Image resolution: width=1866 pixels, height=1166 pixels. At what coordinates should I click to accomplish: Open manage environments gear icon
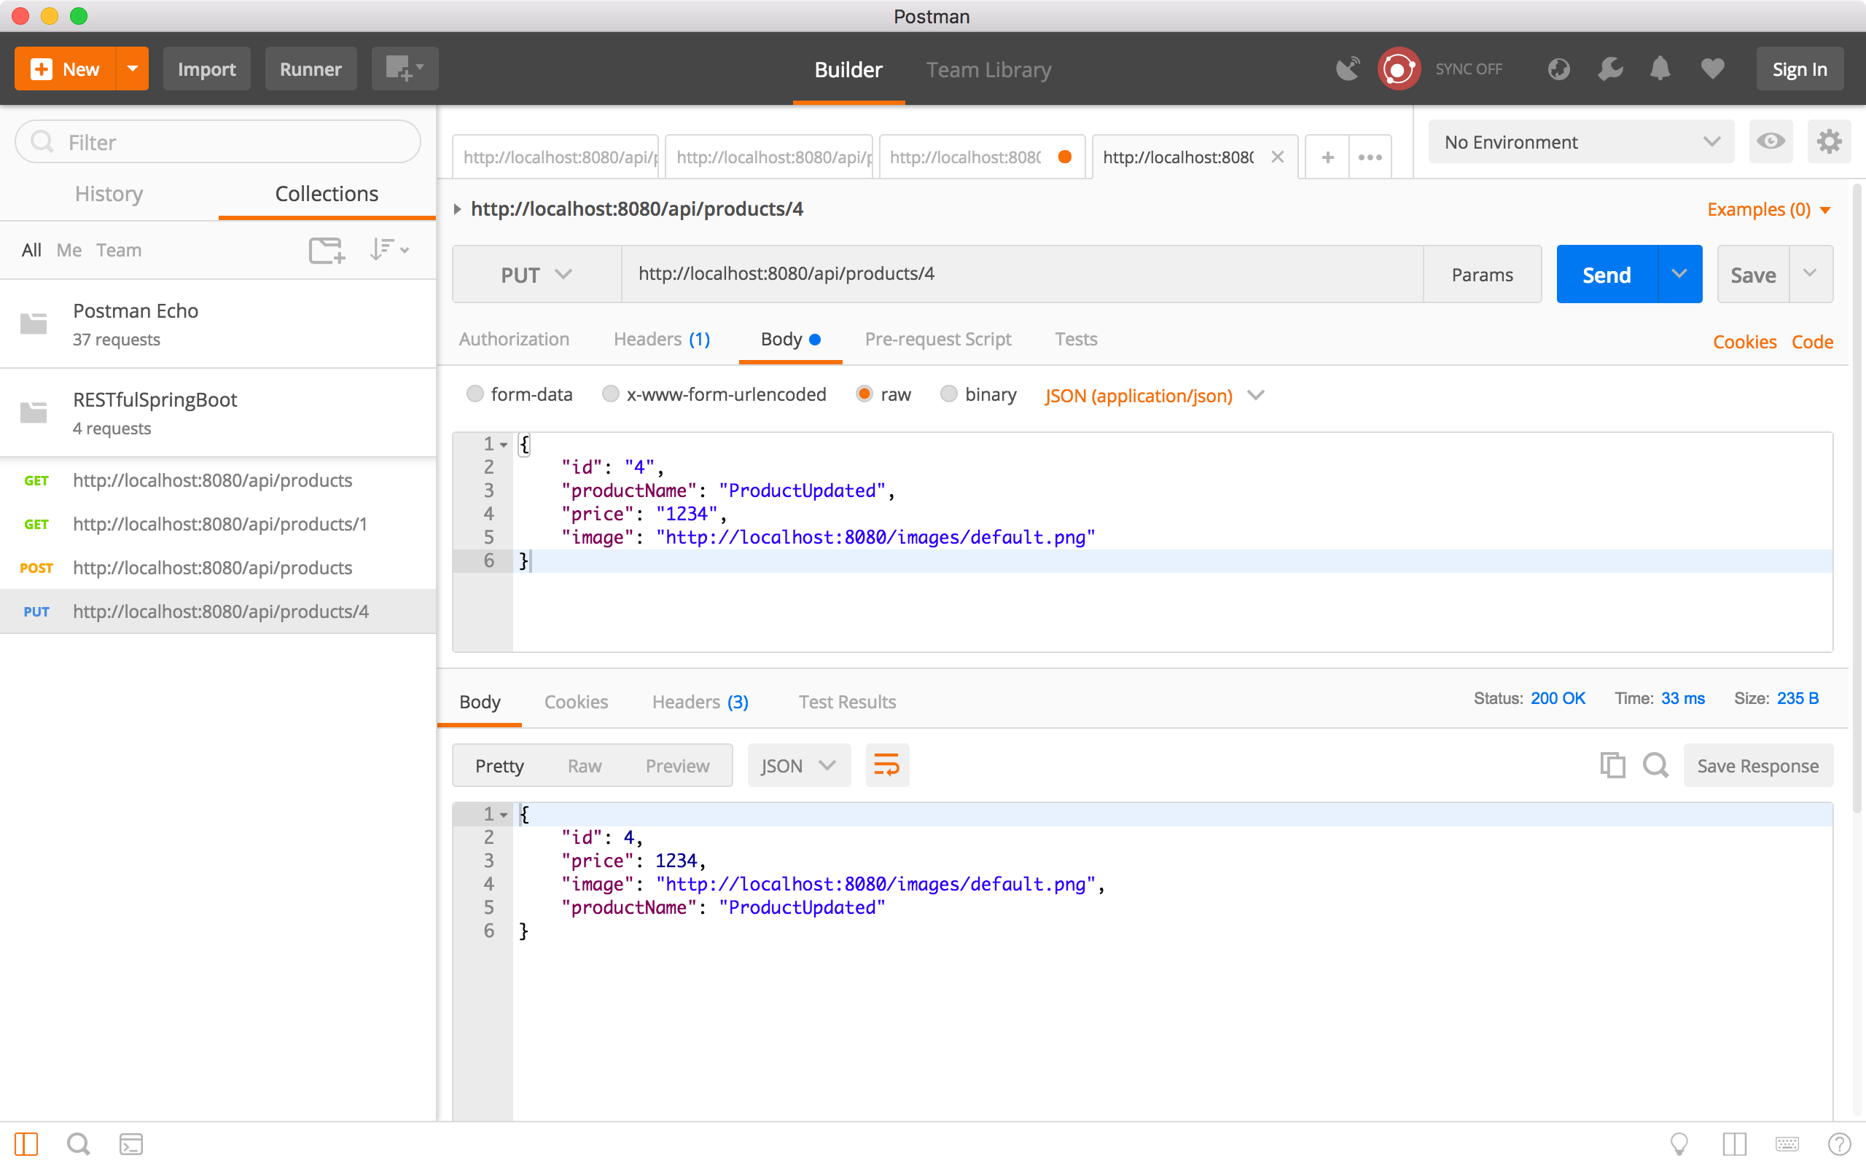(x=1829, y=142)
